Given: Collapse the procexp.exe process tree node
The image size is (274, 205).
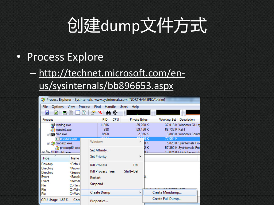Looking at the screenshot, I should 48,143.
